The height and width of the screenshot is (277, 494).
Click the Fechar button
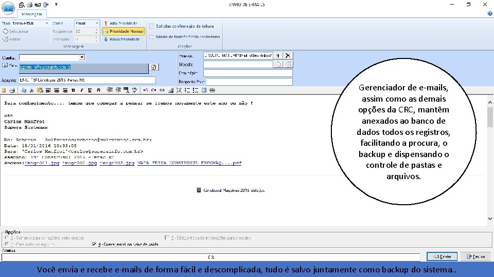pos(475,256)
